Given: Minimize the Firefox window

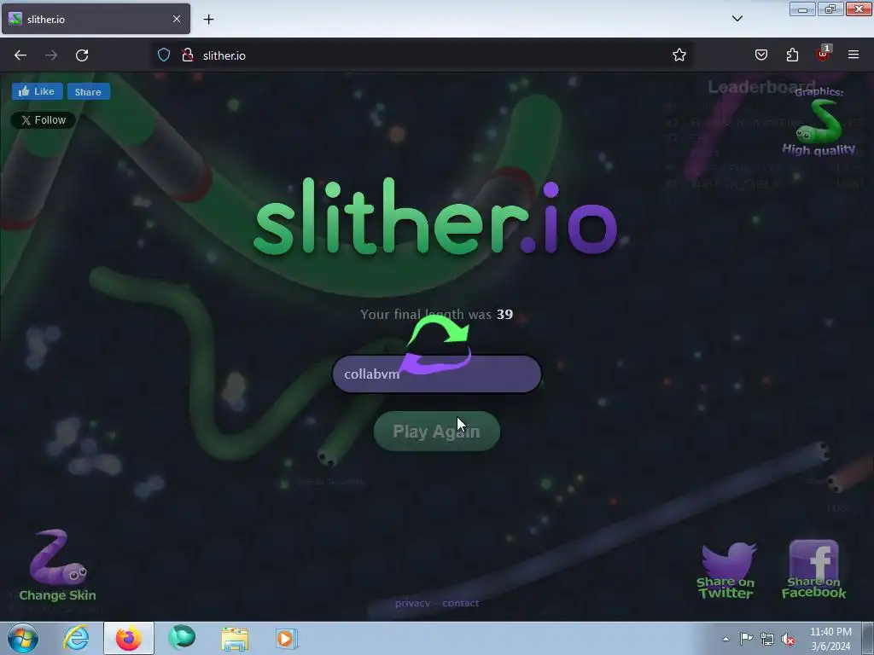Looking at the screenshot, I should [x=802, y=9].
